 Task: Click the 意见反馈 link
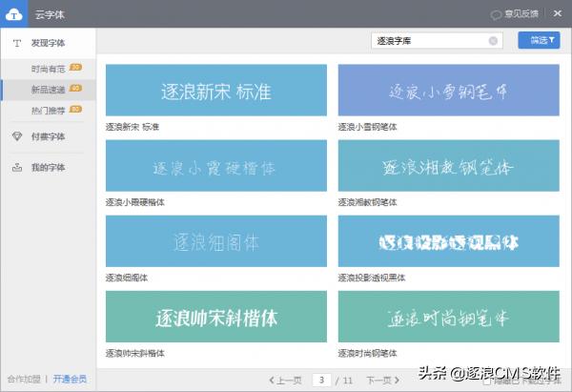521,14
